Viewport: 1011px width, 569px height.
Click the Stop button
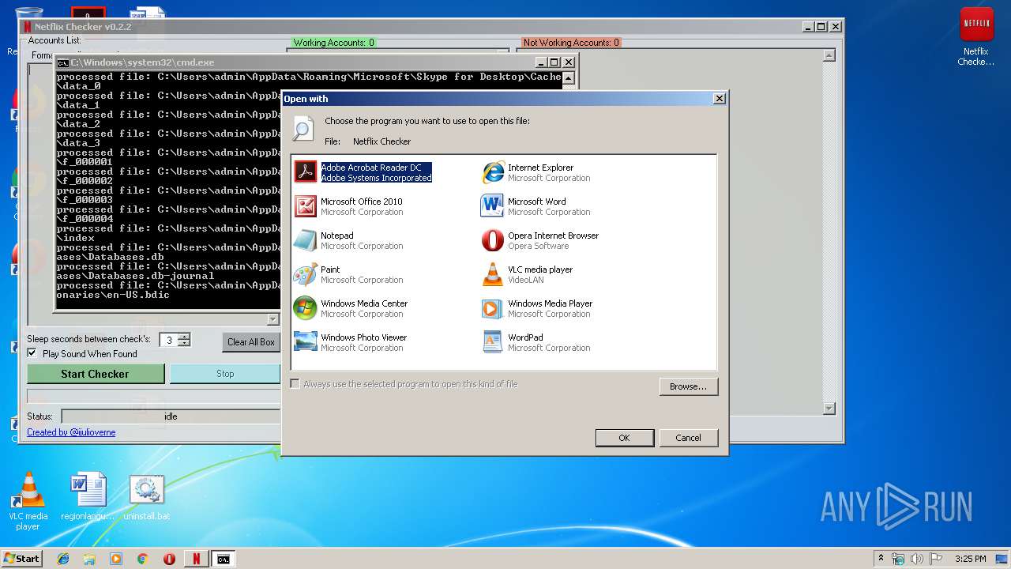tap(225, 374)
